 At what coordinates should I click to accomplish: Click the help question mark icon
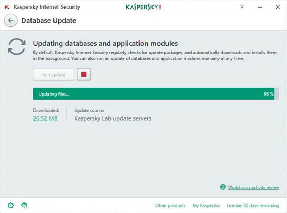(x=242, y=7)
